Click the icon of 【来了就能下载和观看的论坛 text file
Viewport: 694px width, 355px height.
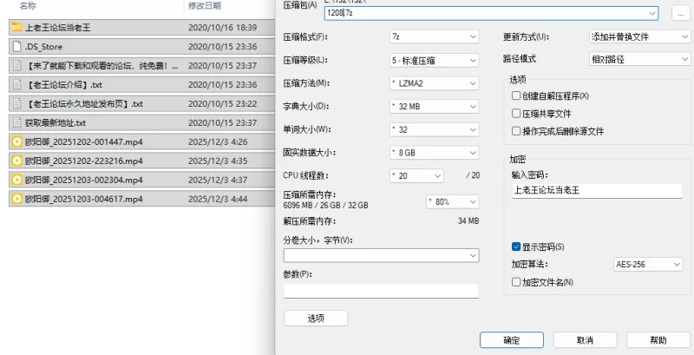coord(16,65)
